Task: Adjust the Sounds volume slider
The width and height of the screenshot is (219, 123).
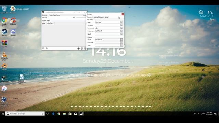Action: pyautogui.click(x=81, y=18)
